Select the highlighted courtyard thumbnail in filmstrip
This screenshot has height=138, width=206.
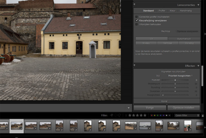pos(17,126)
